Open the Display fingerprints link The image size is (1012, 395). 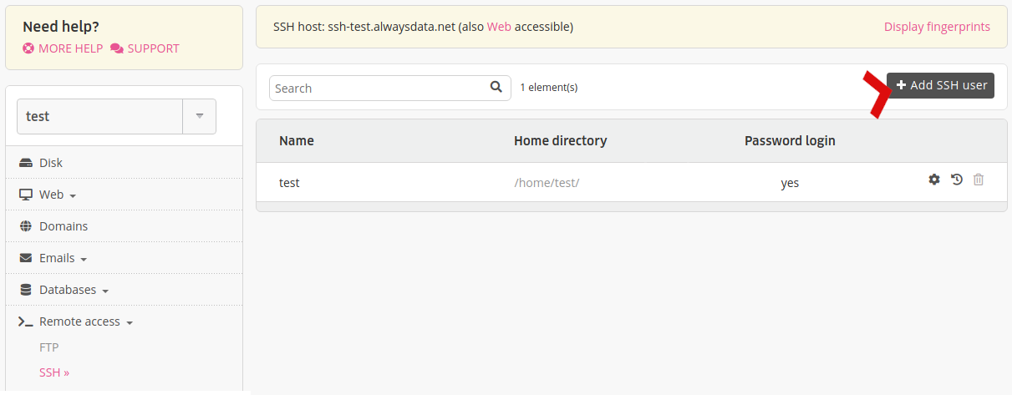click(x=937, y=27)
